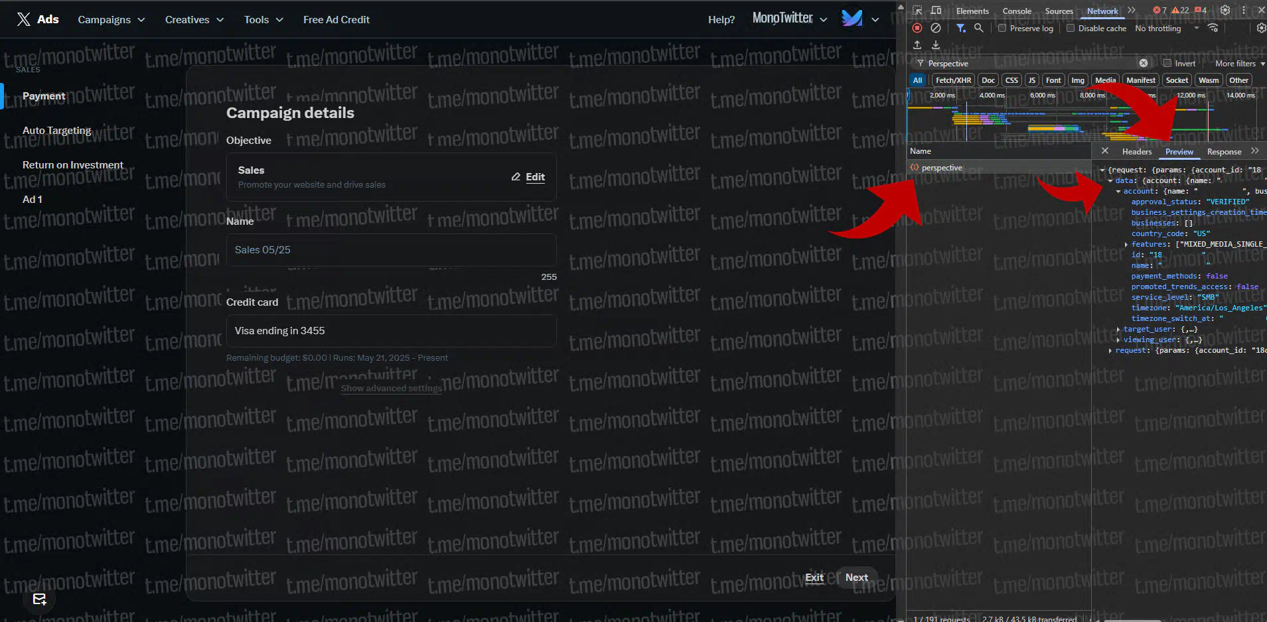Switch to the Sources tab
This screenshot has height=622, width=1267.
pos(1059,11)
